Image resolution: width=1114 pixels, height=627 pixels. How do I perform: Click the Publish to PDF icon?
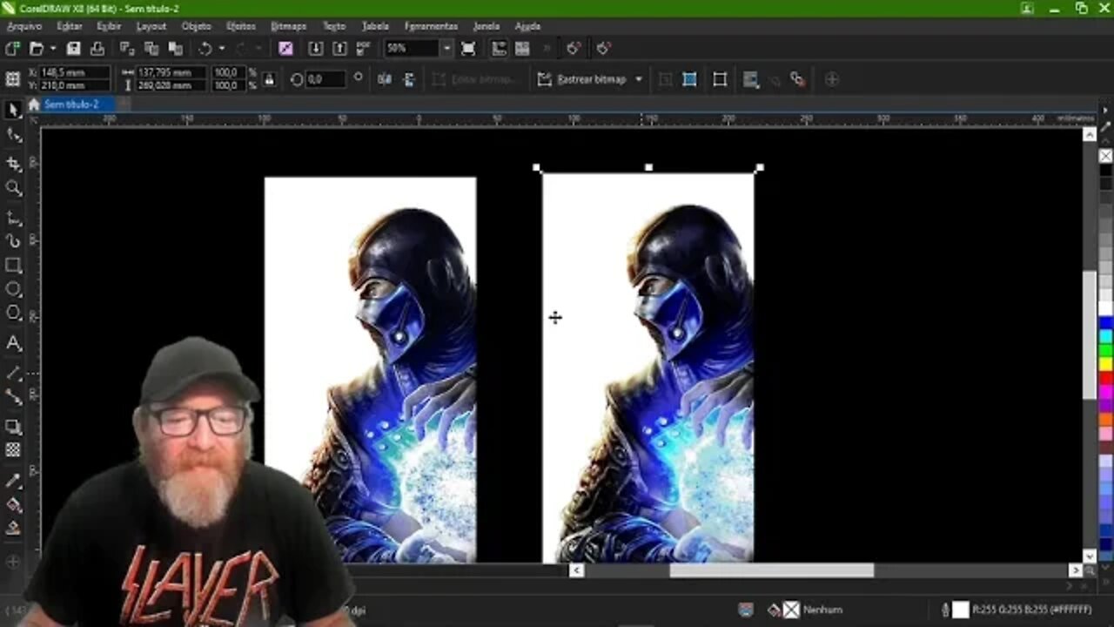click(x=363, y=49)
